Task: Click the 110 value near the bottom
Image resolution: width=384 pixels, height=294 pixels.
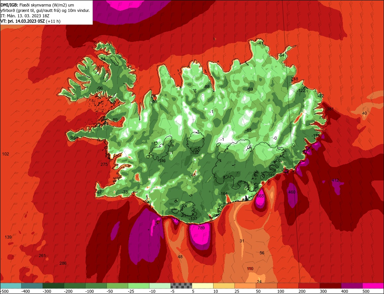Action: tap(250, 269)
